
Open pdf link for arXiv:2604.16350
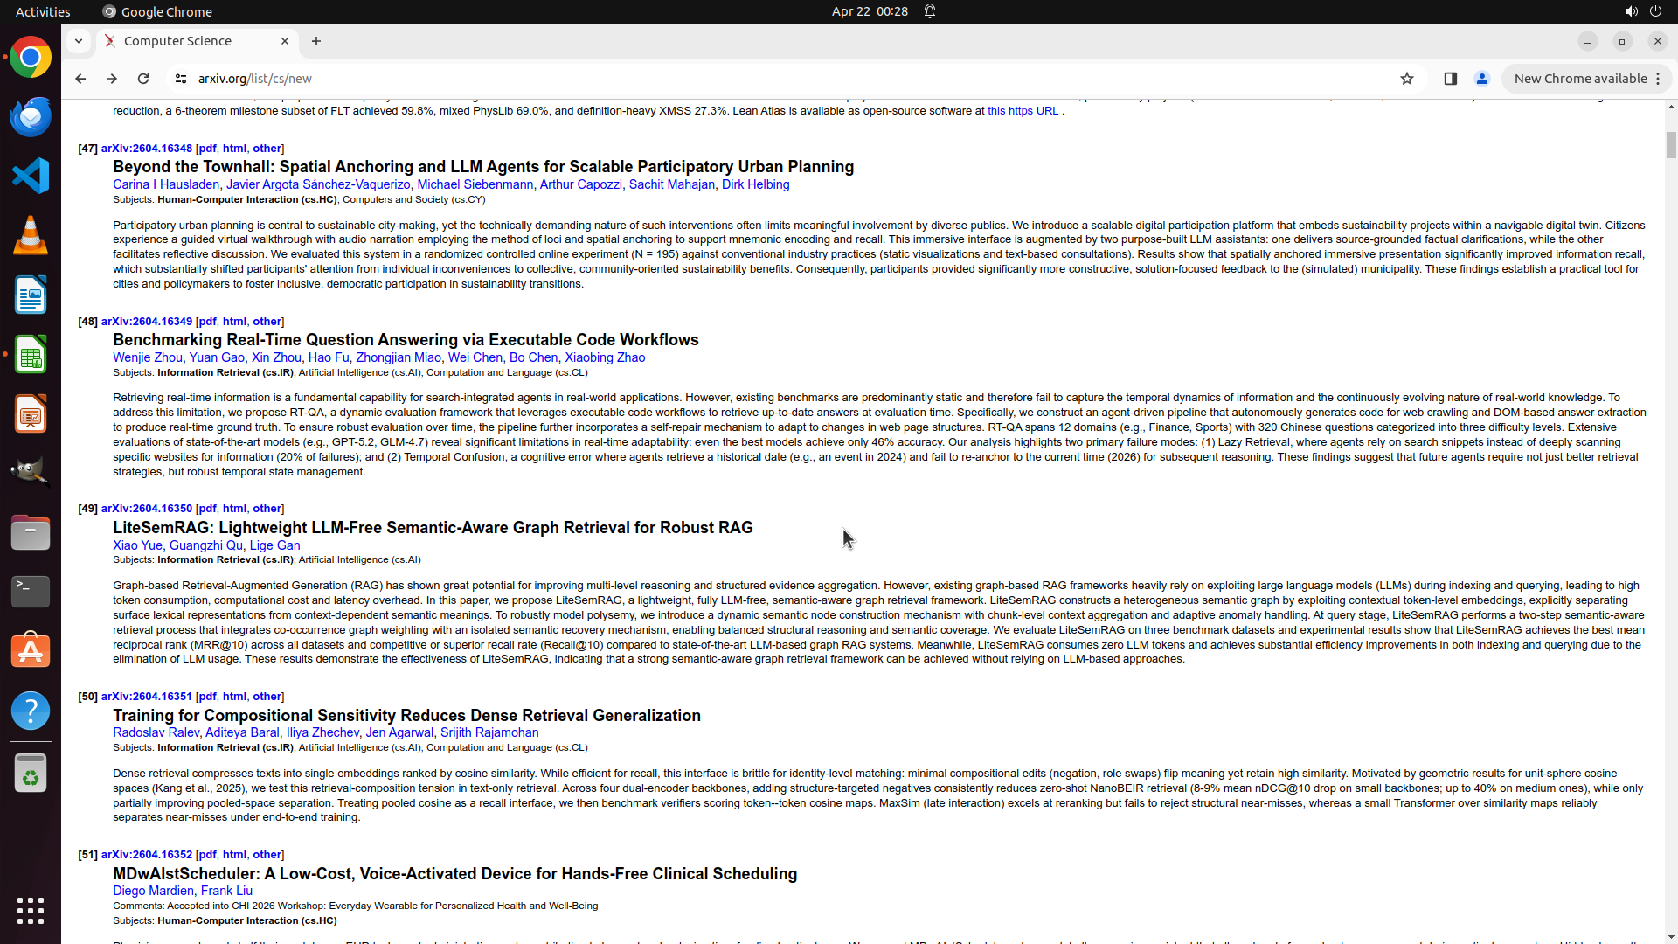pyautogui.click(x=207, y=509)
